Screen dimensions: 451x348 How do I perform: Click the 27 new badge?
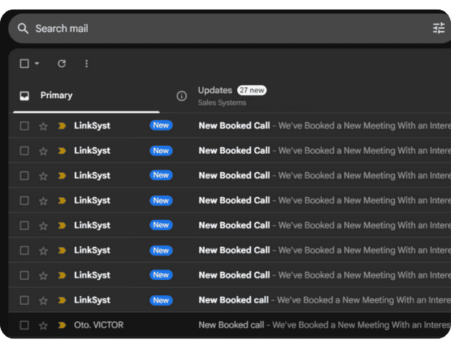pyautogui.click(x=252, y=90)
